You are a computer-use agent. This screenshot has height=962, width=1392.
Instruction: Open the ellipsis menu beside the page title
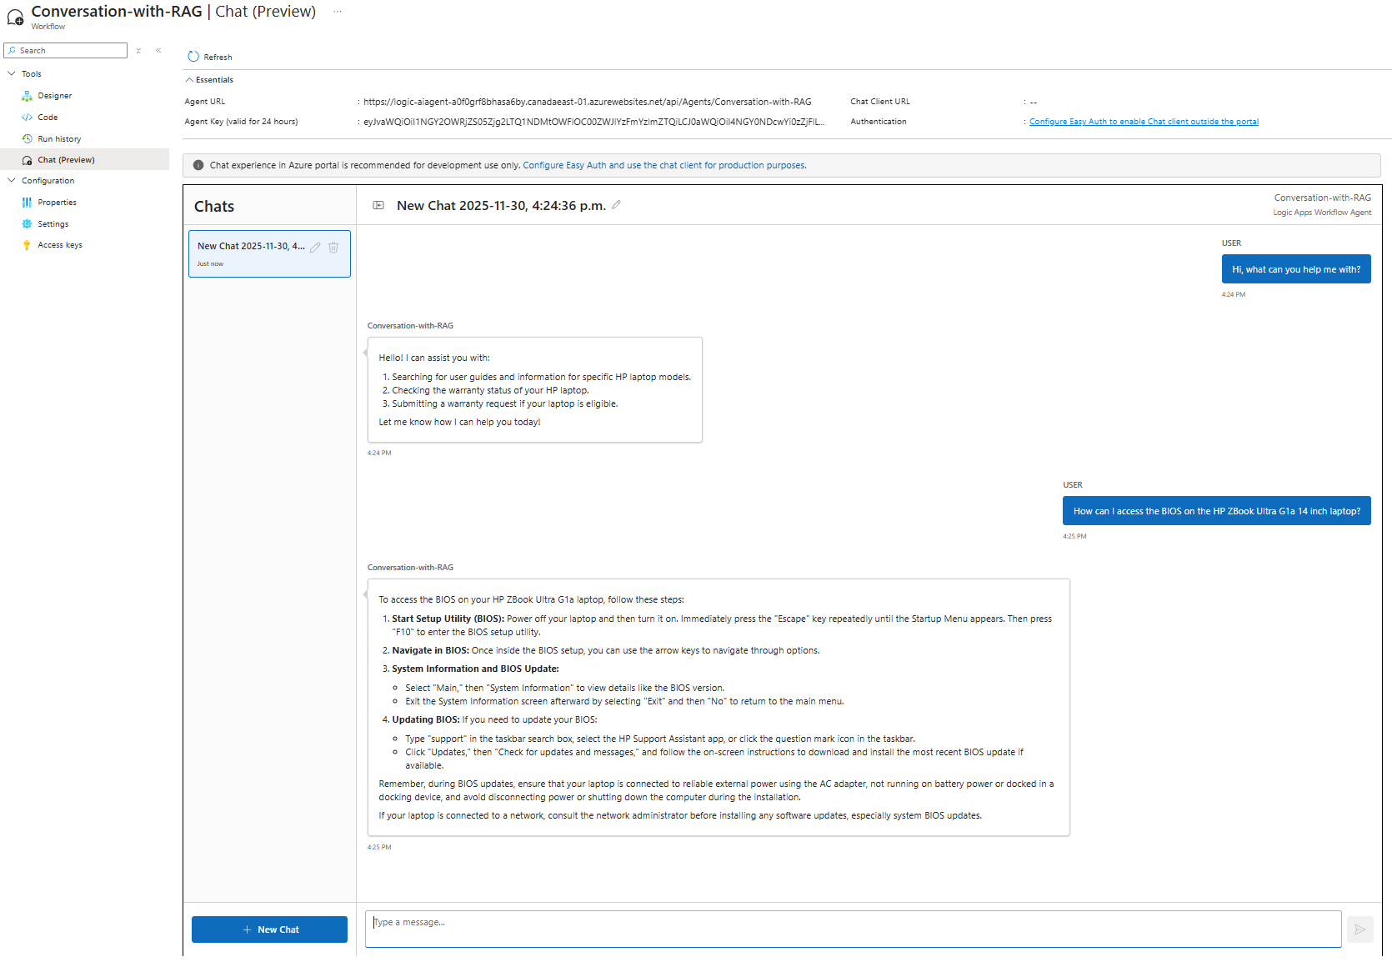(337, 12)
